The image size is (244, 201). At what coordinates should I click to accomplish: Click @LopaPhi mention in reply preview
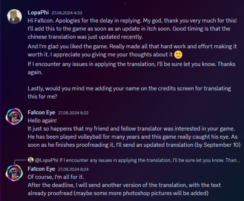(x=47, y=160)
